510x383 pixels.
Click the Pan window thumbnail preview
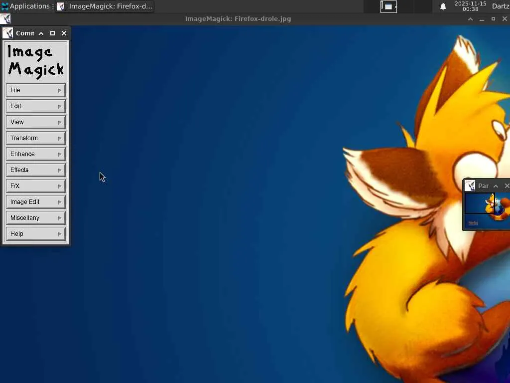pos(487,211)
